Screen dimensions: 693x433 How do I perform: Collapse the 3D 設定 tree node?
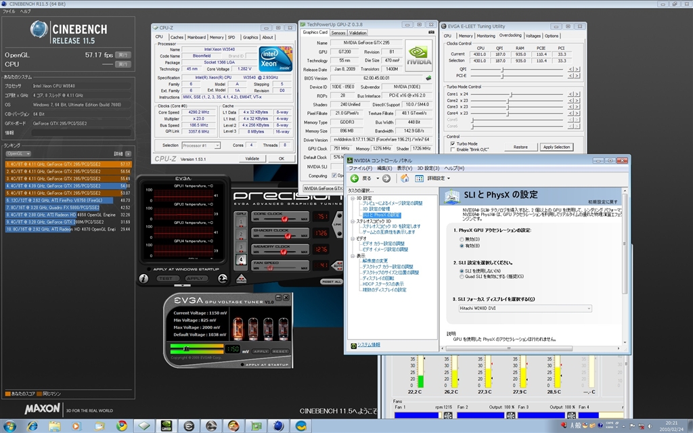353,198
